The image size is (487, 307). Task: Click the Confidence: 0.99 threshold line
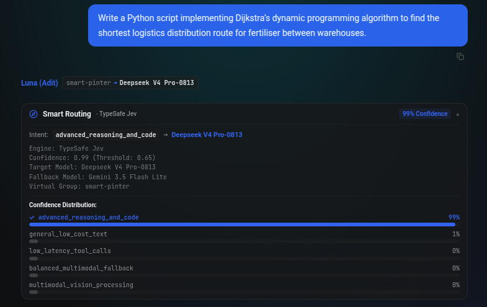click(92, 158)
